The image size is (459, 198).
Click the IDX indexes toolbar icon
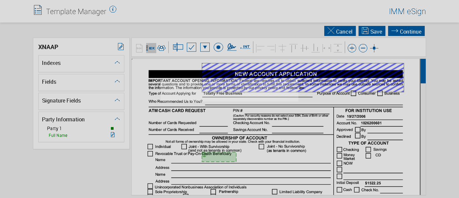[x=151, y=48]
